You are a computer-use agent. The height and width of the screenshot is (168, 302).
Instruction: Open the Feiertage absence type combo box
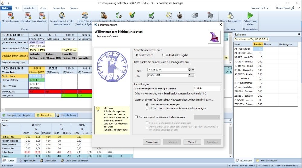pos(207,117)
